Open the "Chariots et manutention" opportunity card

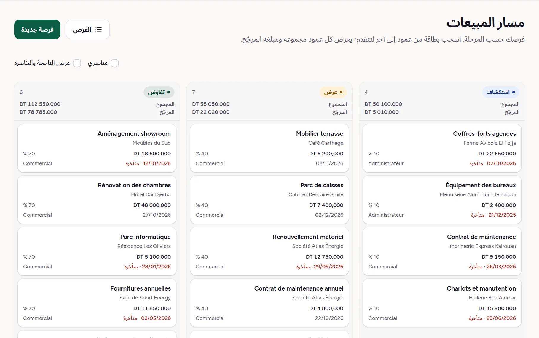[442, 303]
